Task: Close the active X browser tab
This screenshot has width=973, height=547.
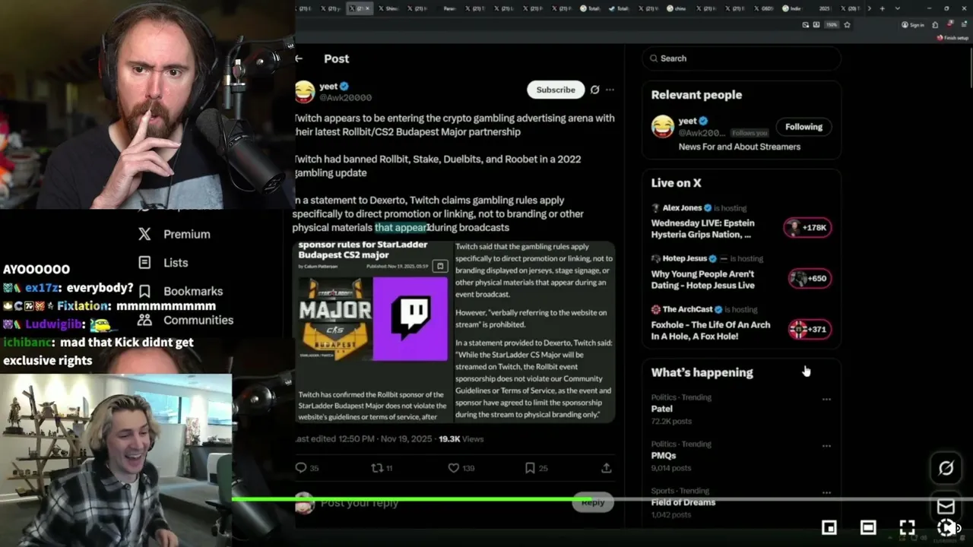Action: tap(368, 8)
